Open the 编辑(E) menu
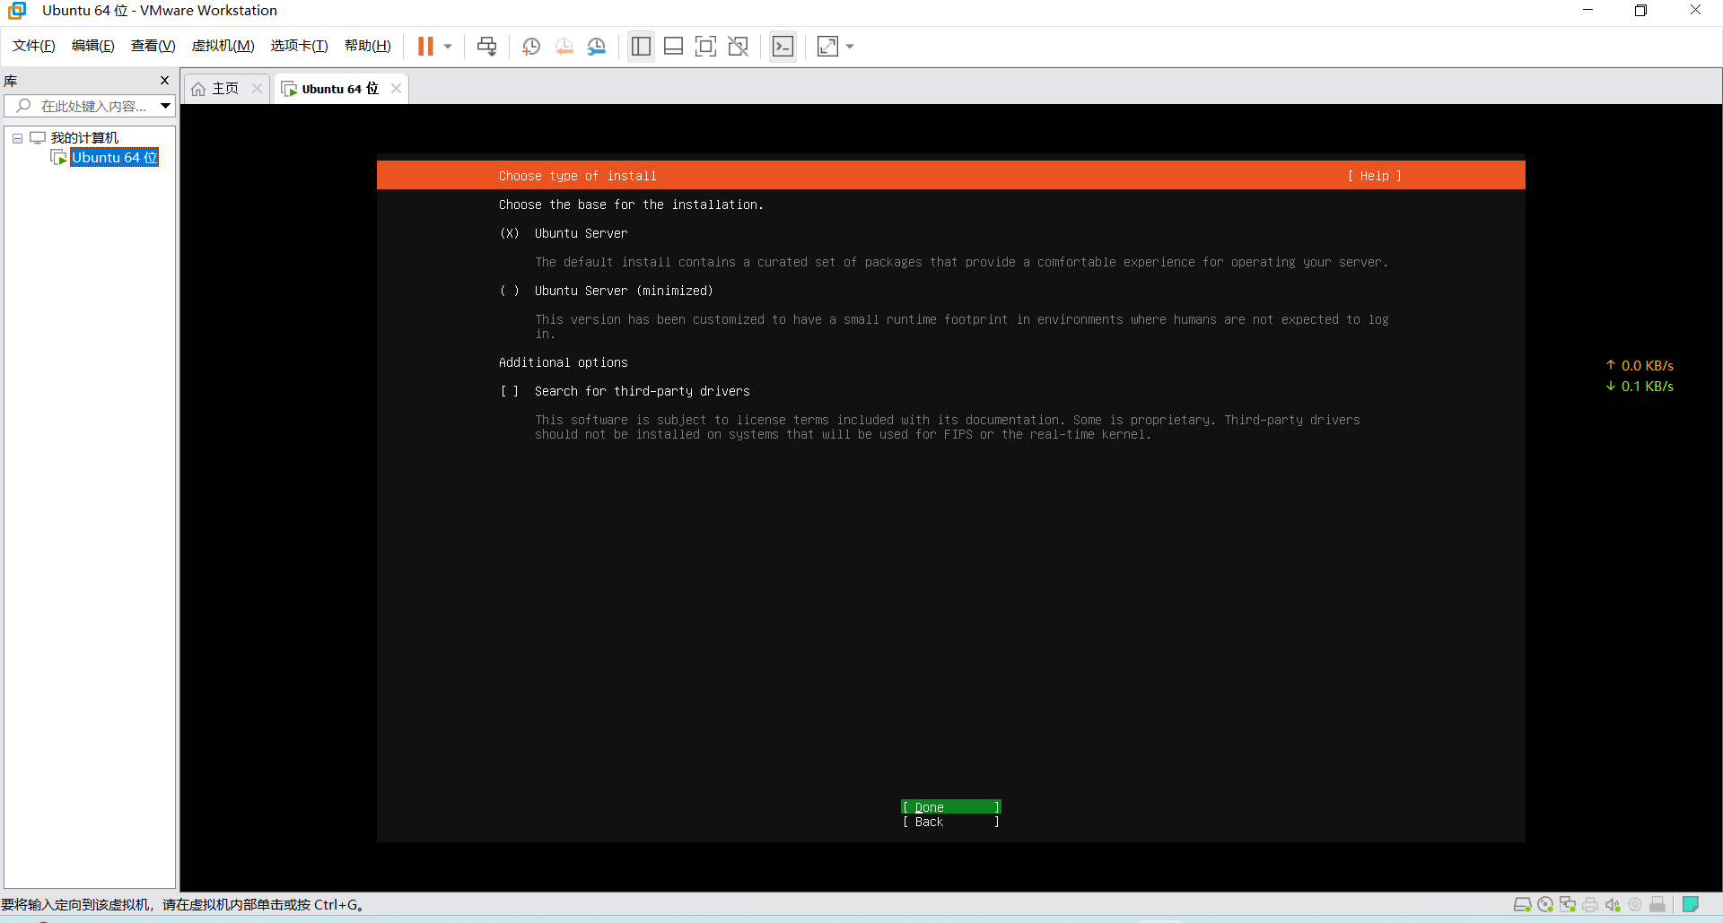 click(93, 46)
